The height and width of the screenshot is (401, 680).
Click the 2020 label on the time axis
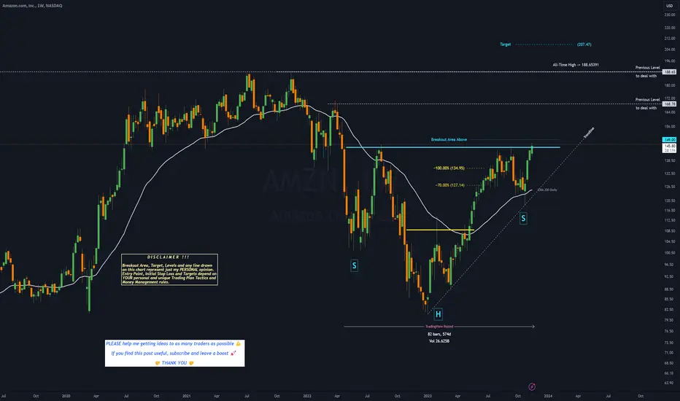click(x=66, y=396)
